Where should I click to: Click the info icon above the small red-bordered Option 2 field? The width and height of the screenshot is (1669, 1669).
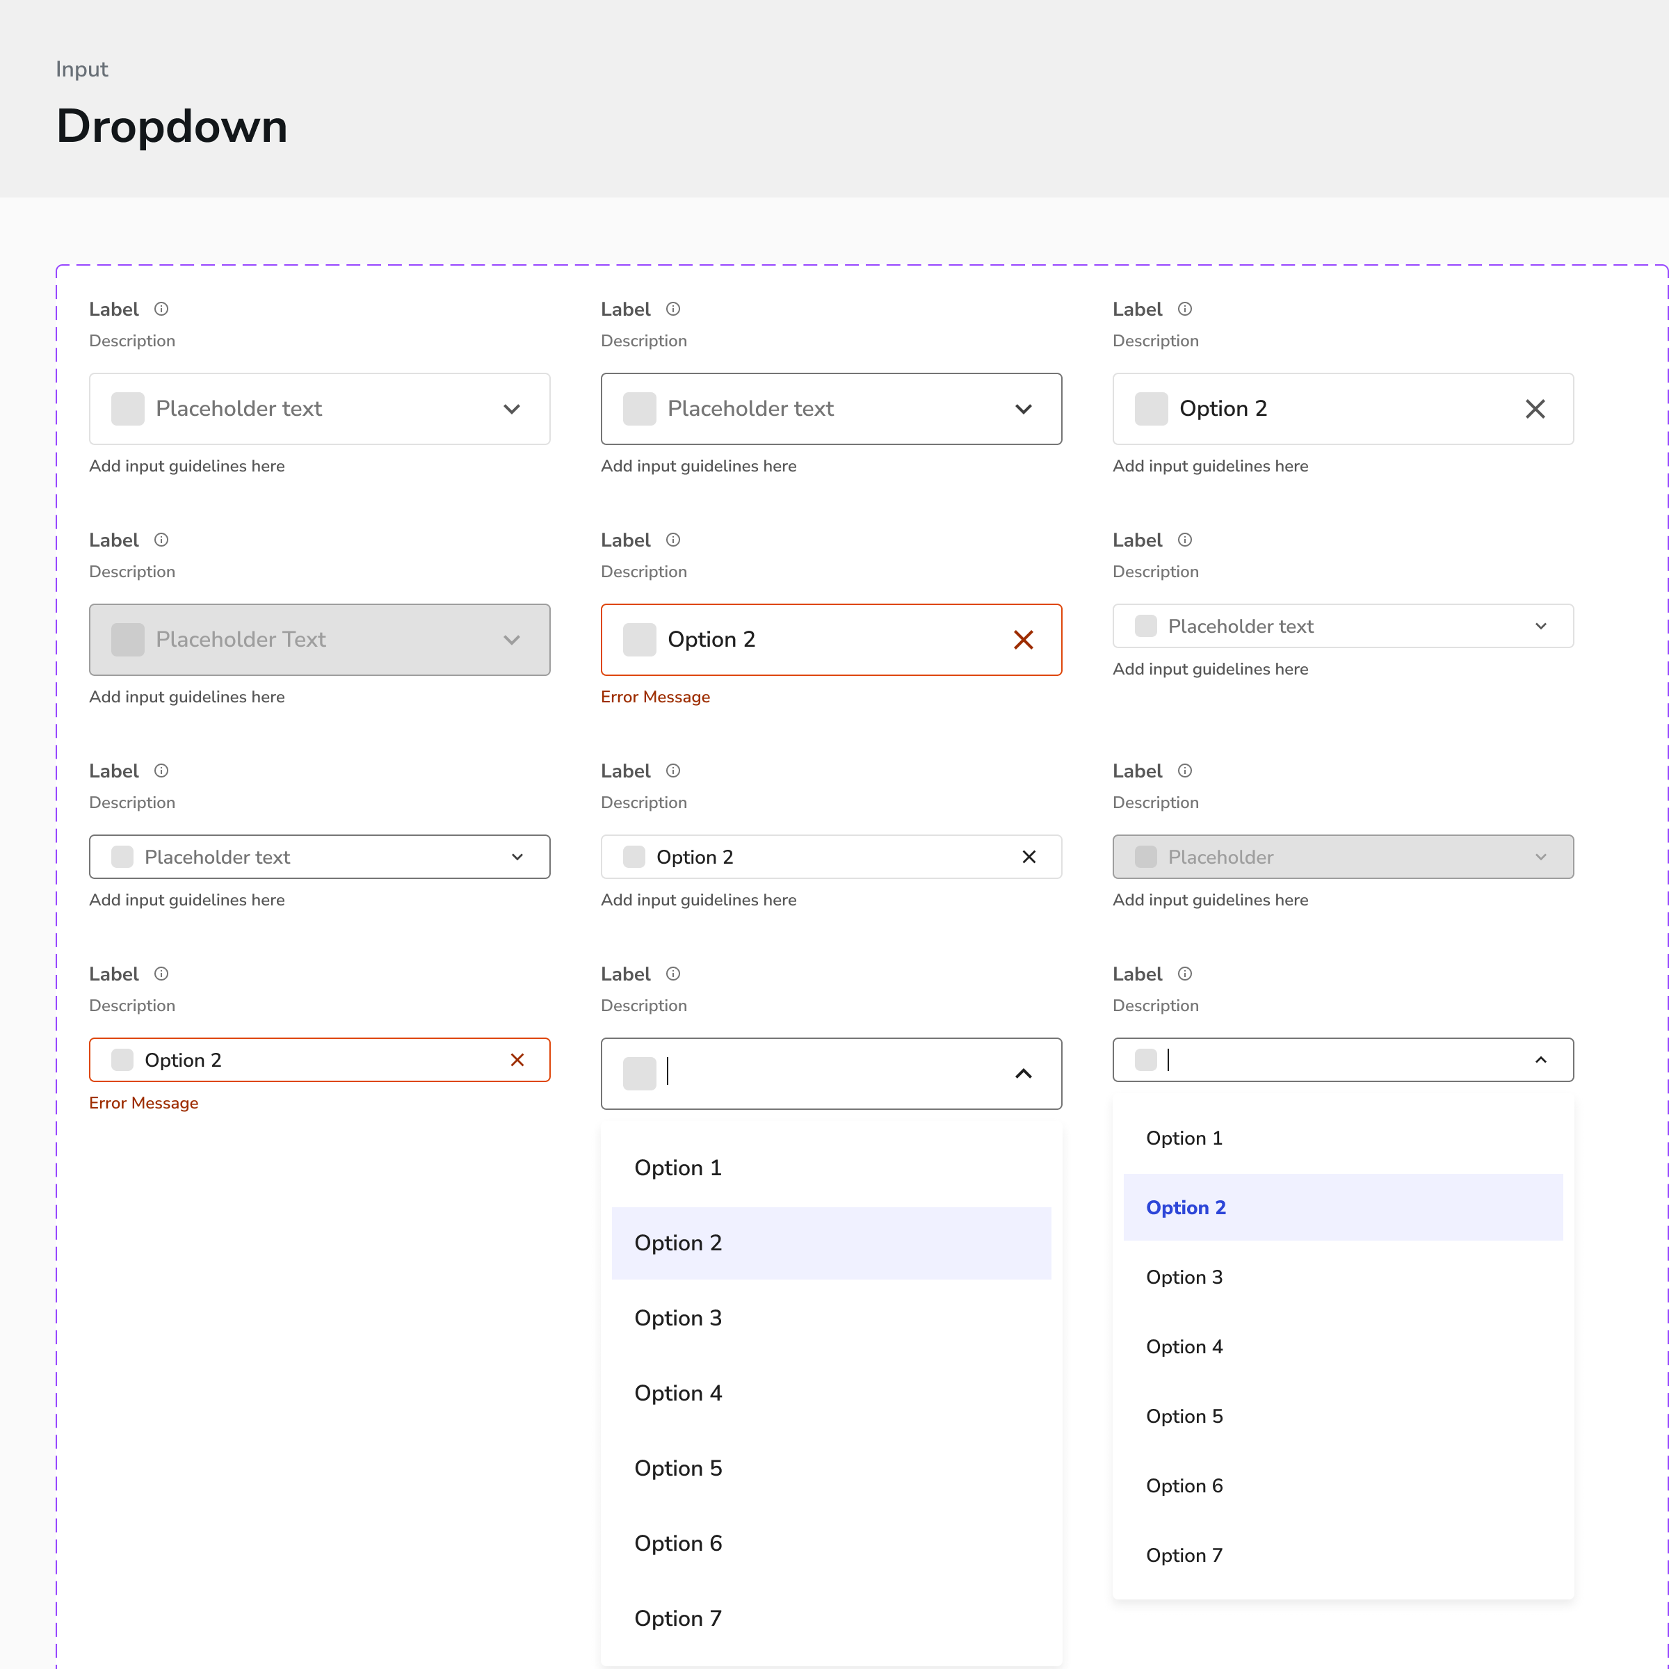click(161, 974)
